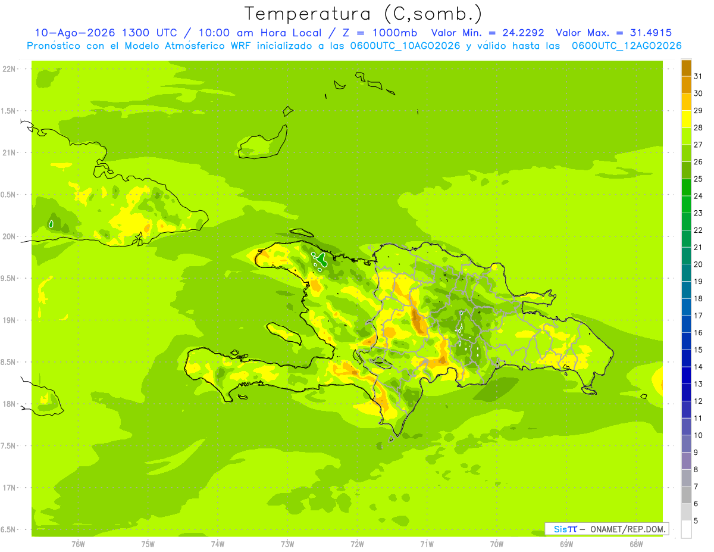The height and width of the screenshot is (552, 714).
Task: Pick the orange swatch between 30 and 31
Action: pyautogui.click(x=686, y=85)
